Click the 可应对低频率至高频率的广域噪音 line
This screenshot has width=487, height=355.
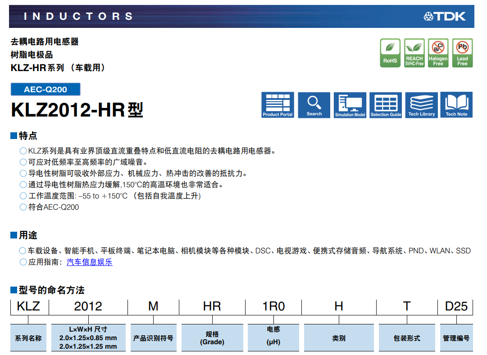click(84, 162)
